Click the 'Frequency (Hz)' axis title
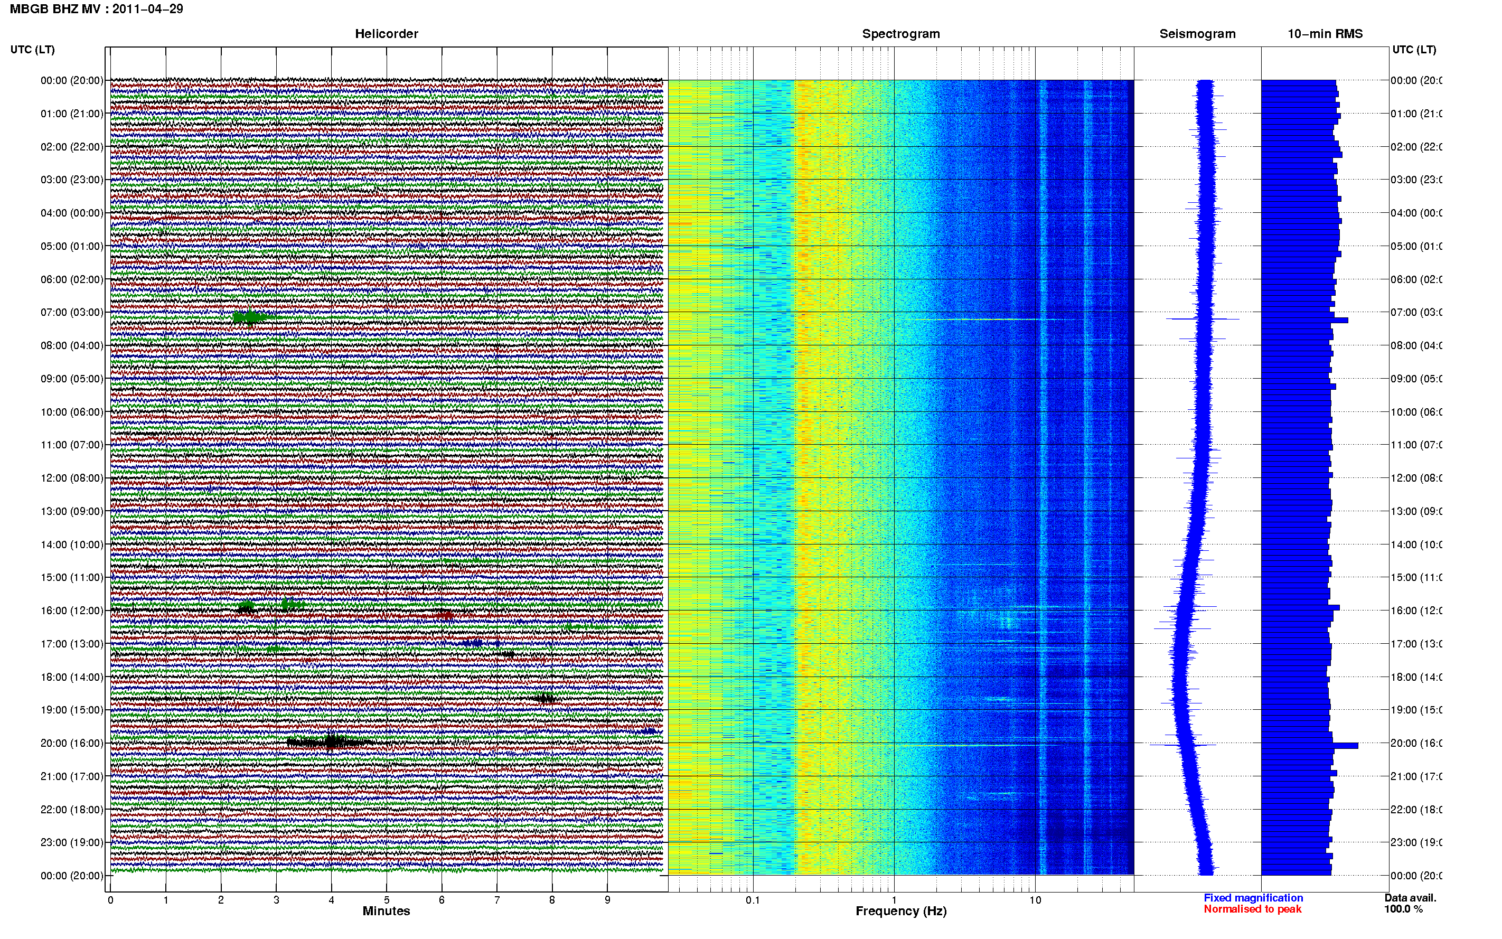Image resolution: width=1502 pixels, height=939 pixels. point(901,912)
